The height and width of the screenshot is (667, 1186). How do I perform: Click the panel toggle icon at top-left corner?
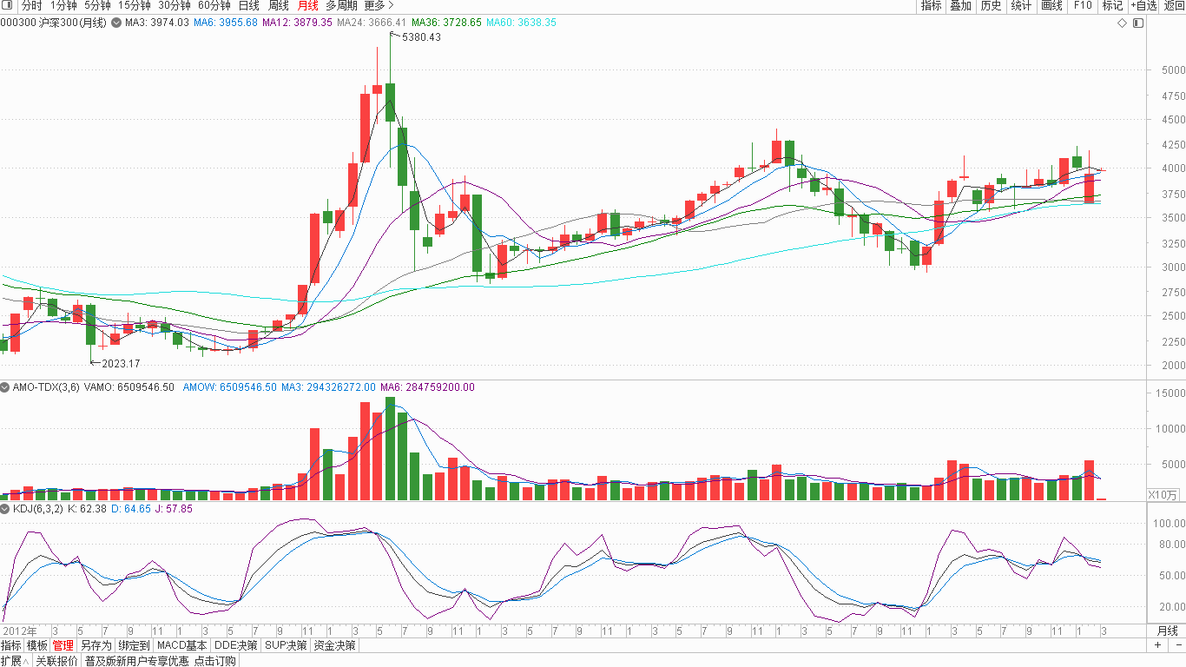7,6
